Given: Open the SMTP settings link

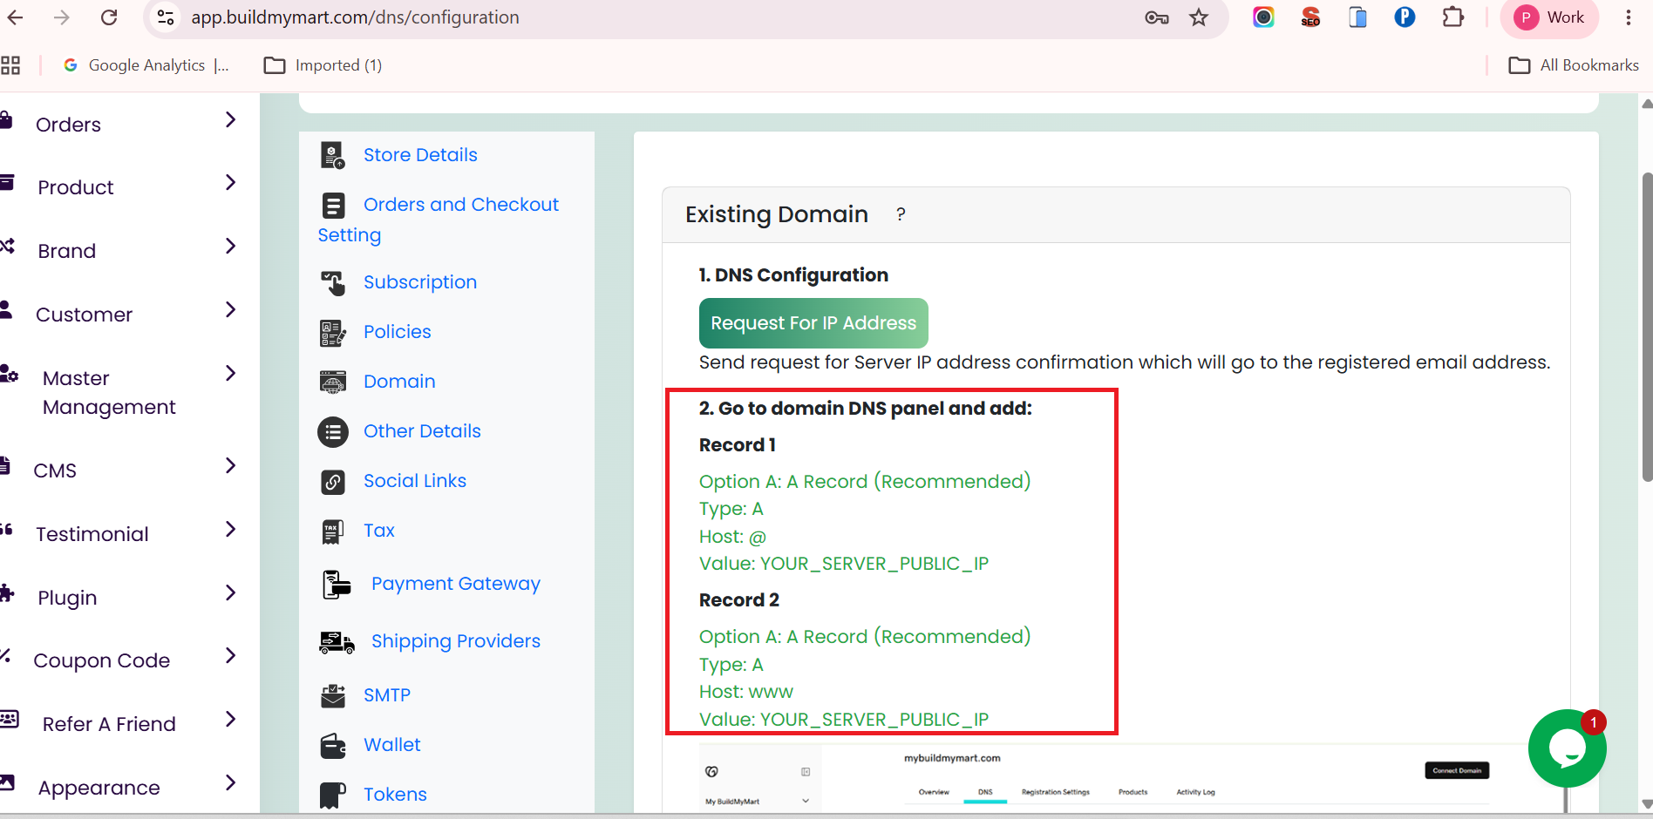Looking at the screenshot, I should pos(387,695).
